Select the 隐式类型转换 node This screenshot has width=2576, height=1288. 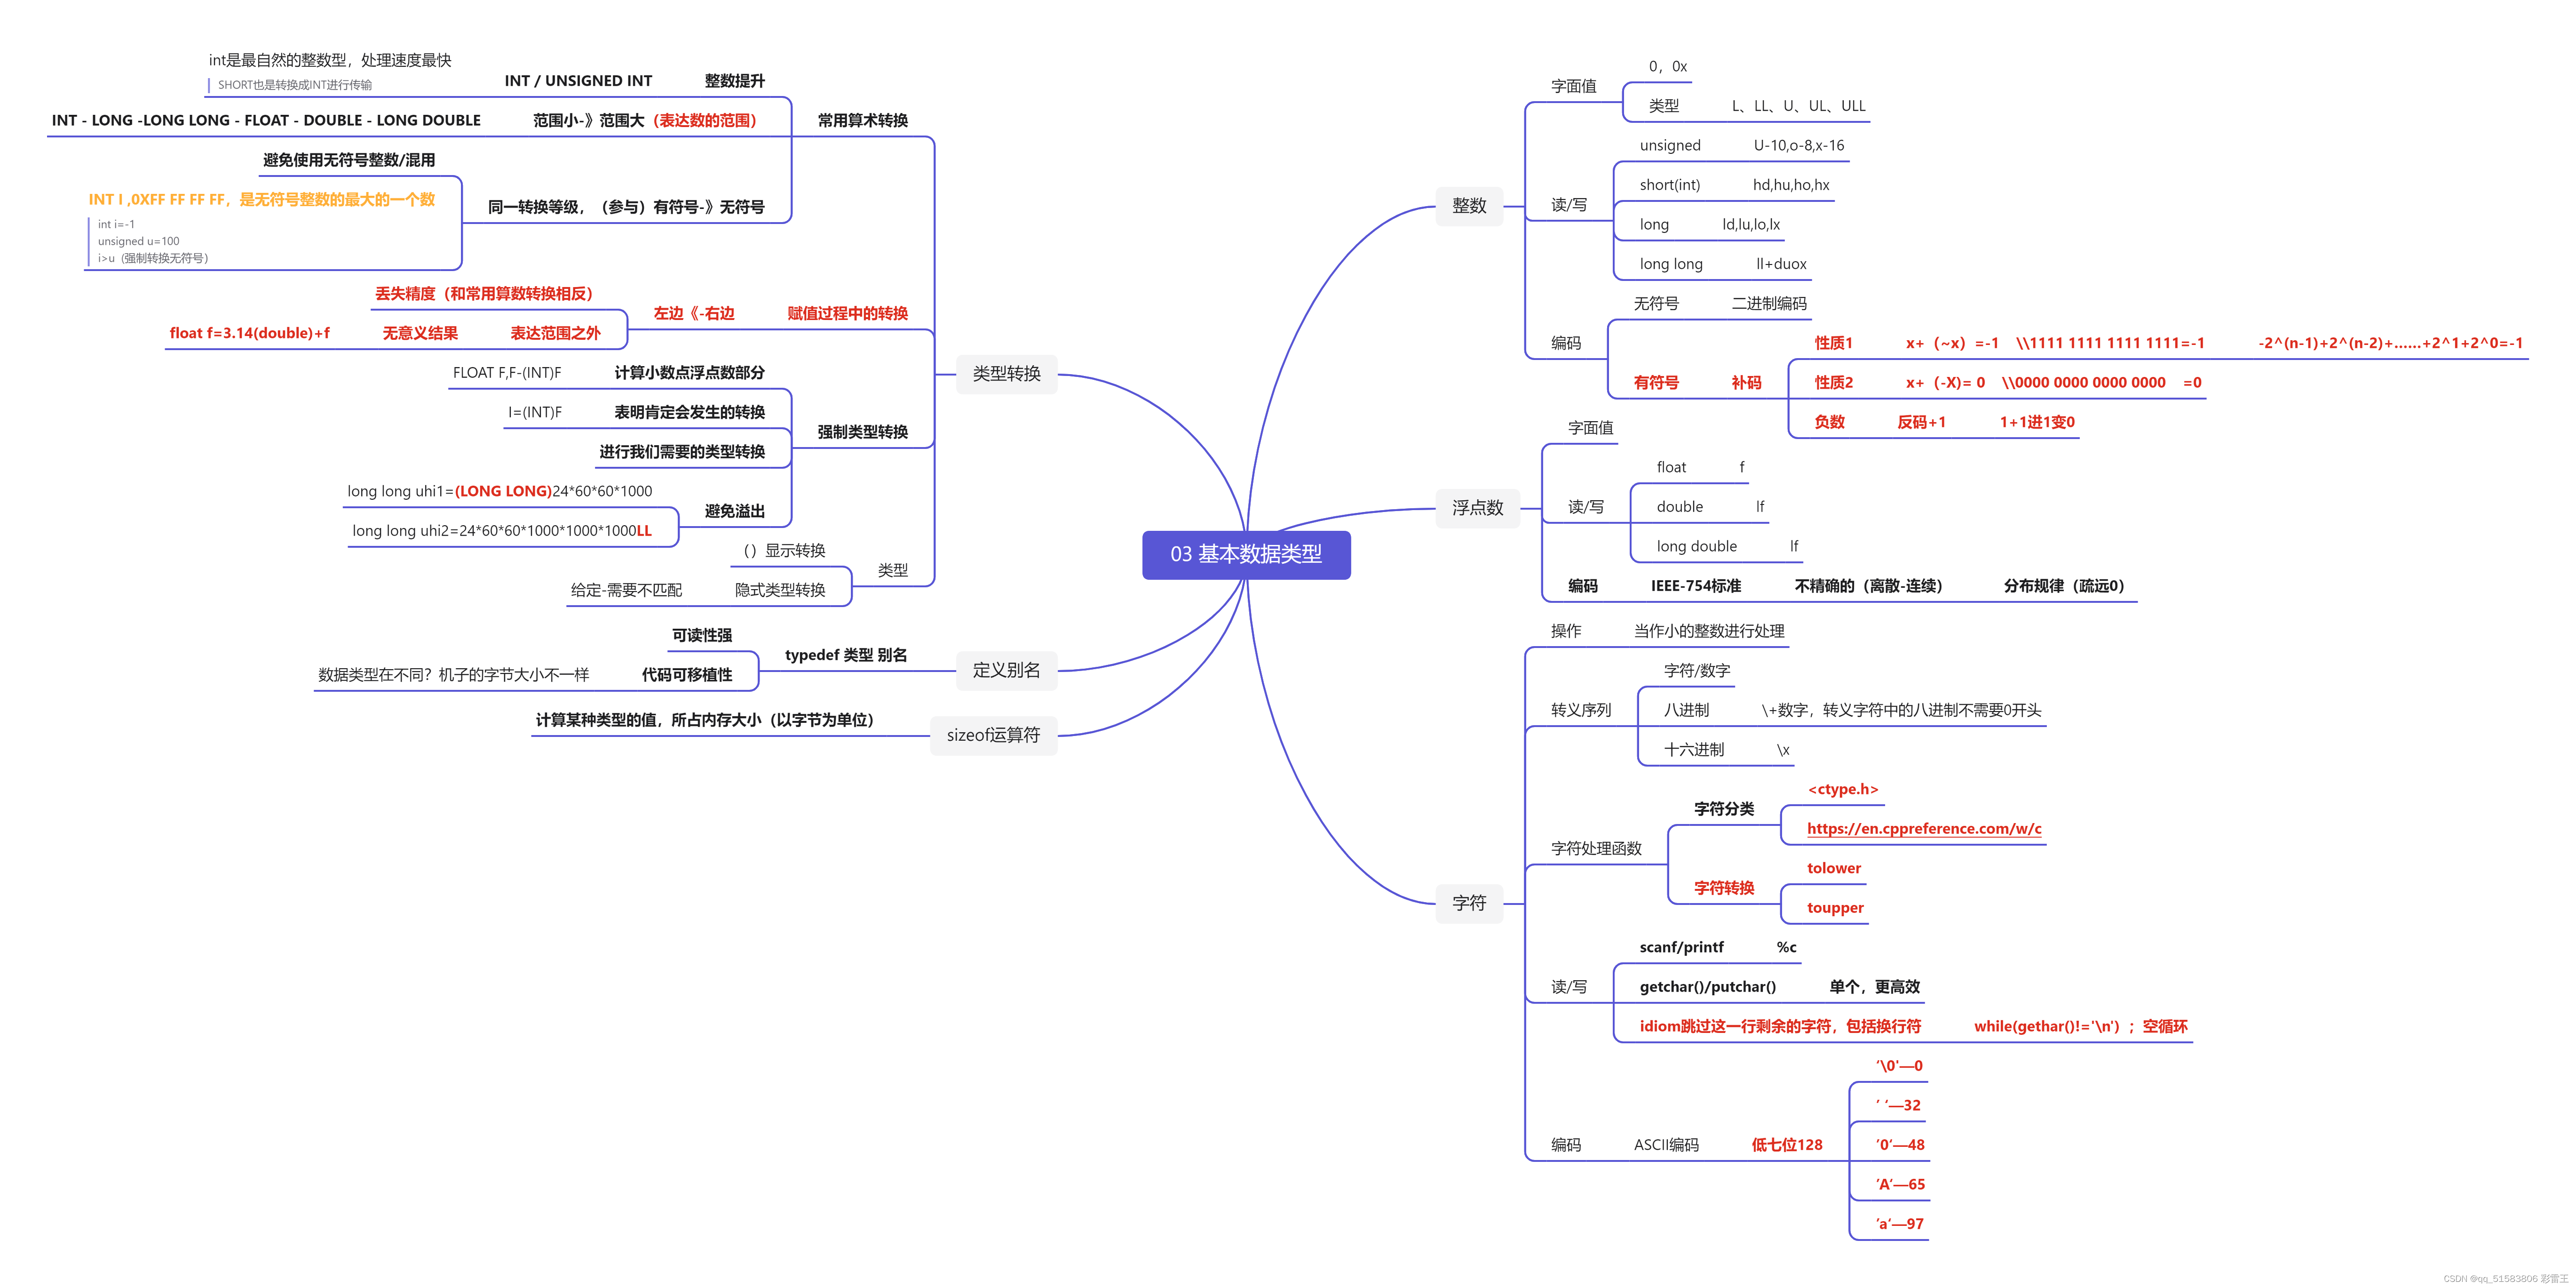point(780,591)
